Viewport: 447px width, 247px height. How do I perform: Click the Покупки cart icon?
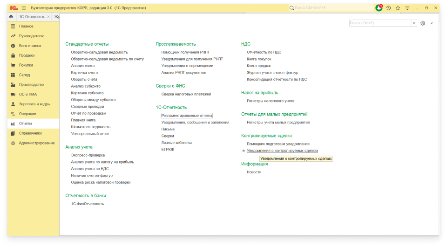coord(13,65)
